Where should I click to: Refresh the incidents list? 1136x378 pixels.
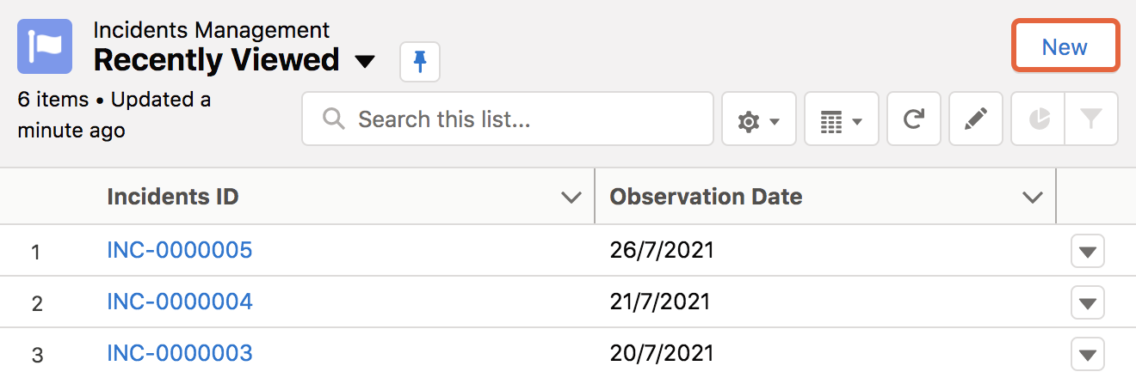914,119
